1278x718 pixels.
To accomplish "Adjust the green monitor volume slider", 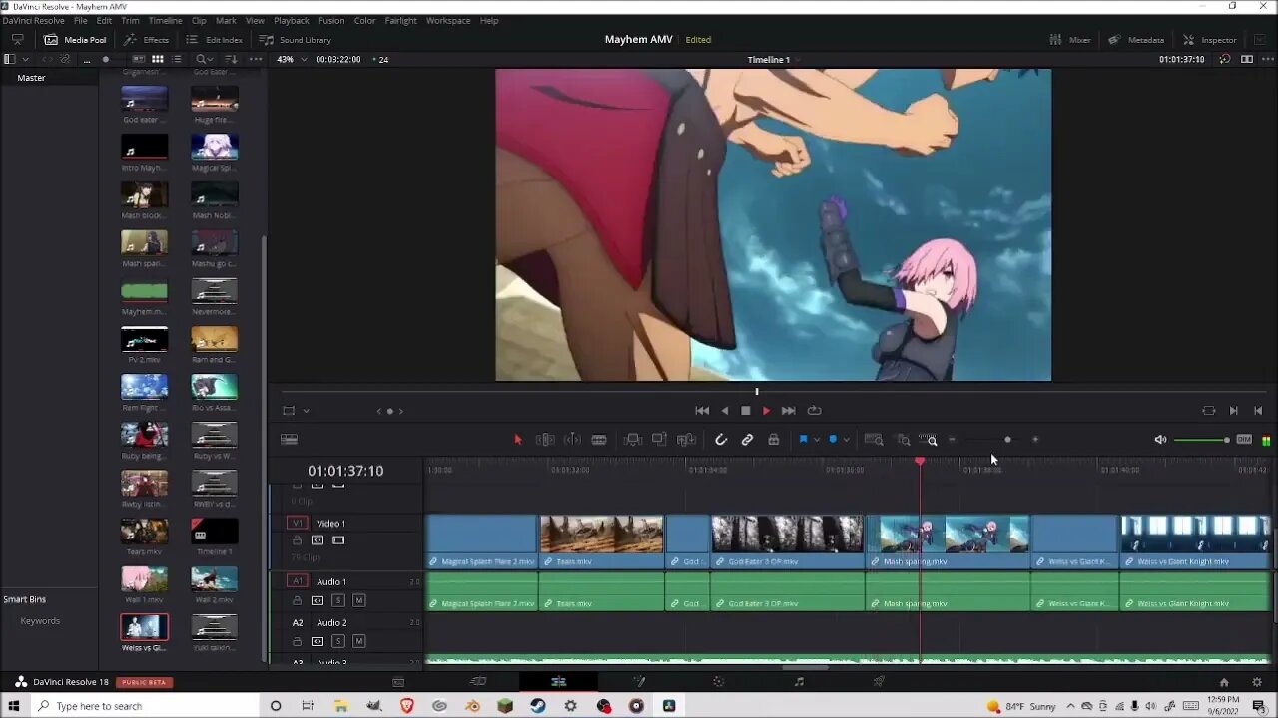I will [1202, 440].
